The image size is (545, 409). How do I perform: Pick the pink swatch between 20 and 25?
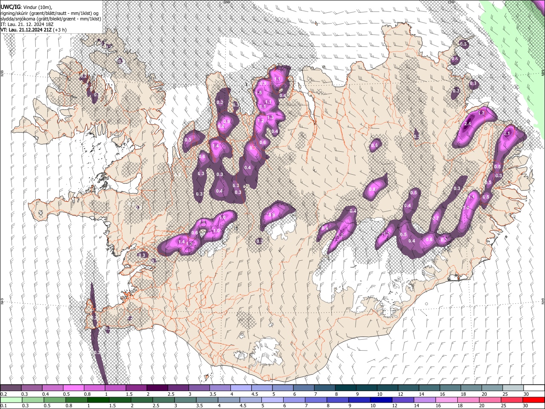(x=490, y=400)
